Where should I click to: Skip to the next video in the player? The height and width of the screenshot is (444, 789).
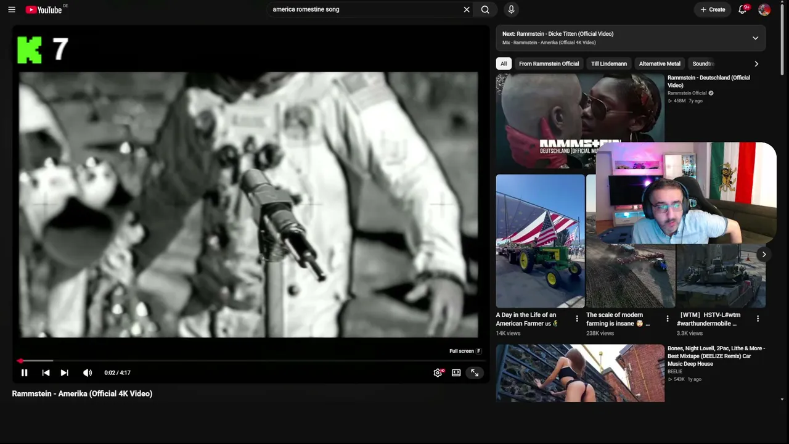click(64, 372)
